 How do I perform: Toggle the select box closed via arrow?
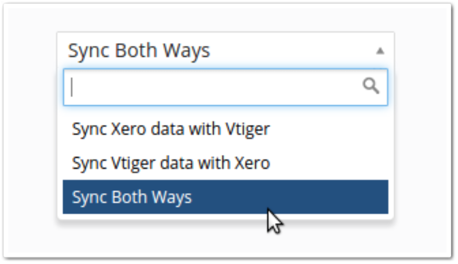point(380,51)
